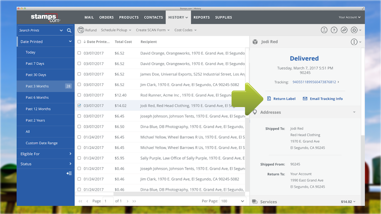Screen dimensions: 381x214
Task: Open help via question mark icon
Action: [x=334, y=30]
